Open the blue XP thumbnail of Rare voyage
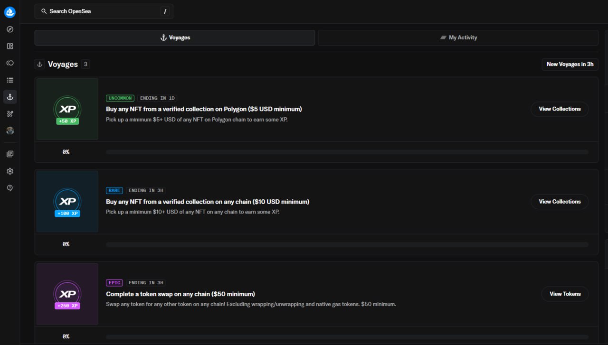This screenshot has height=345, width=608. pyautogui.click(x=67, y=202)
